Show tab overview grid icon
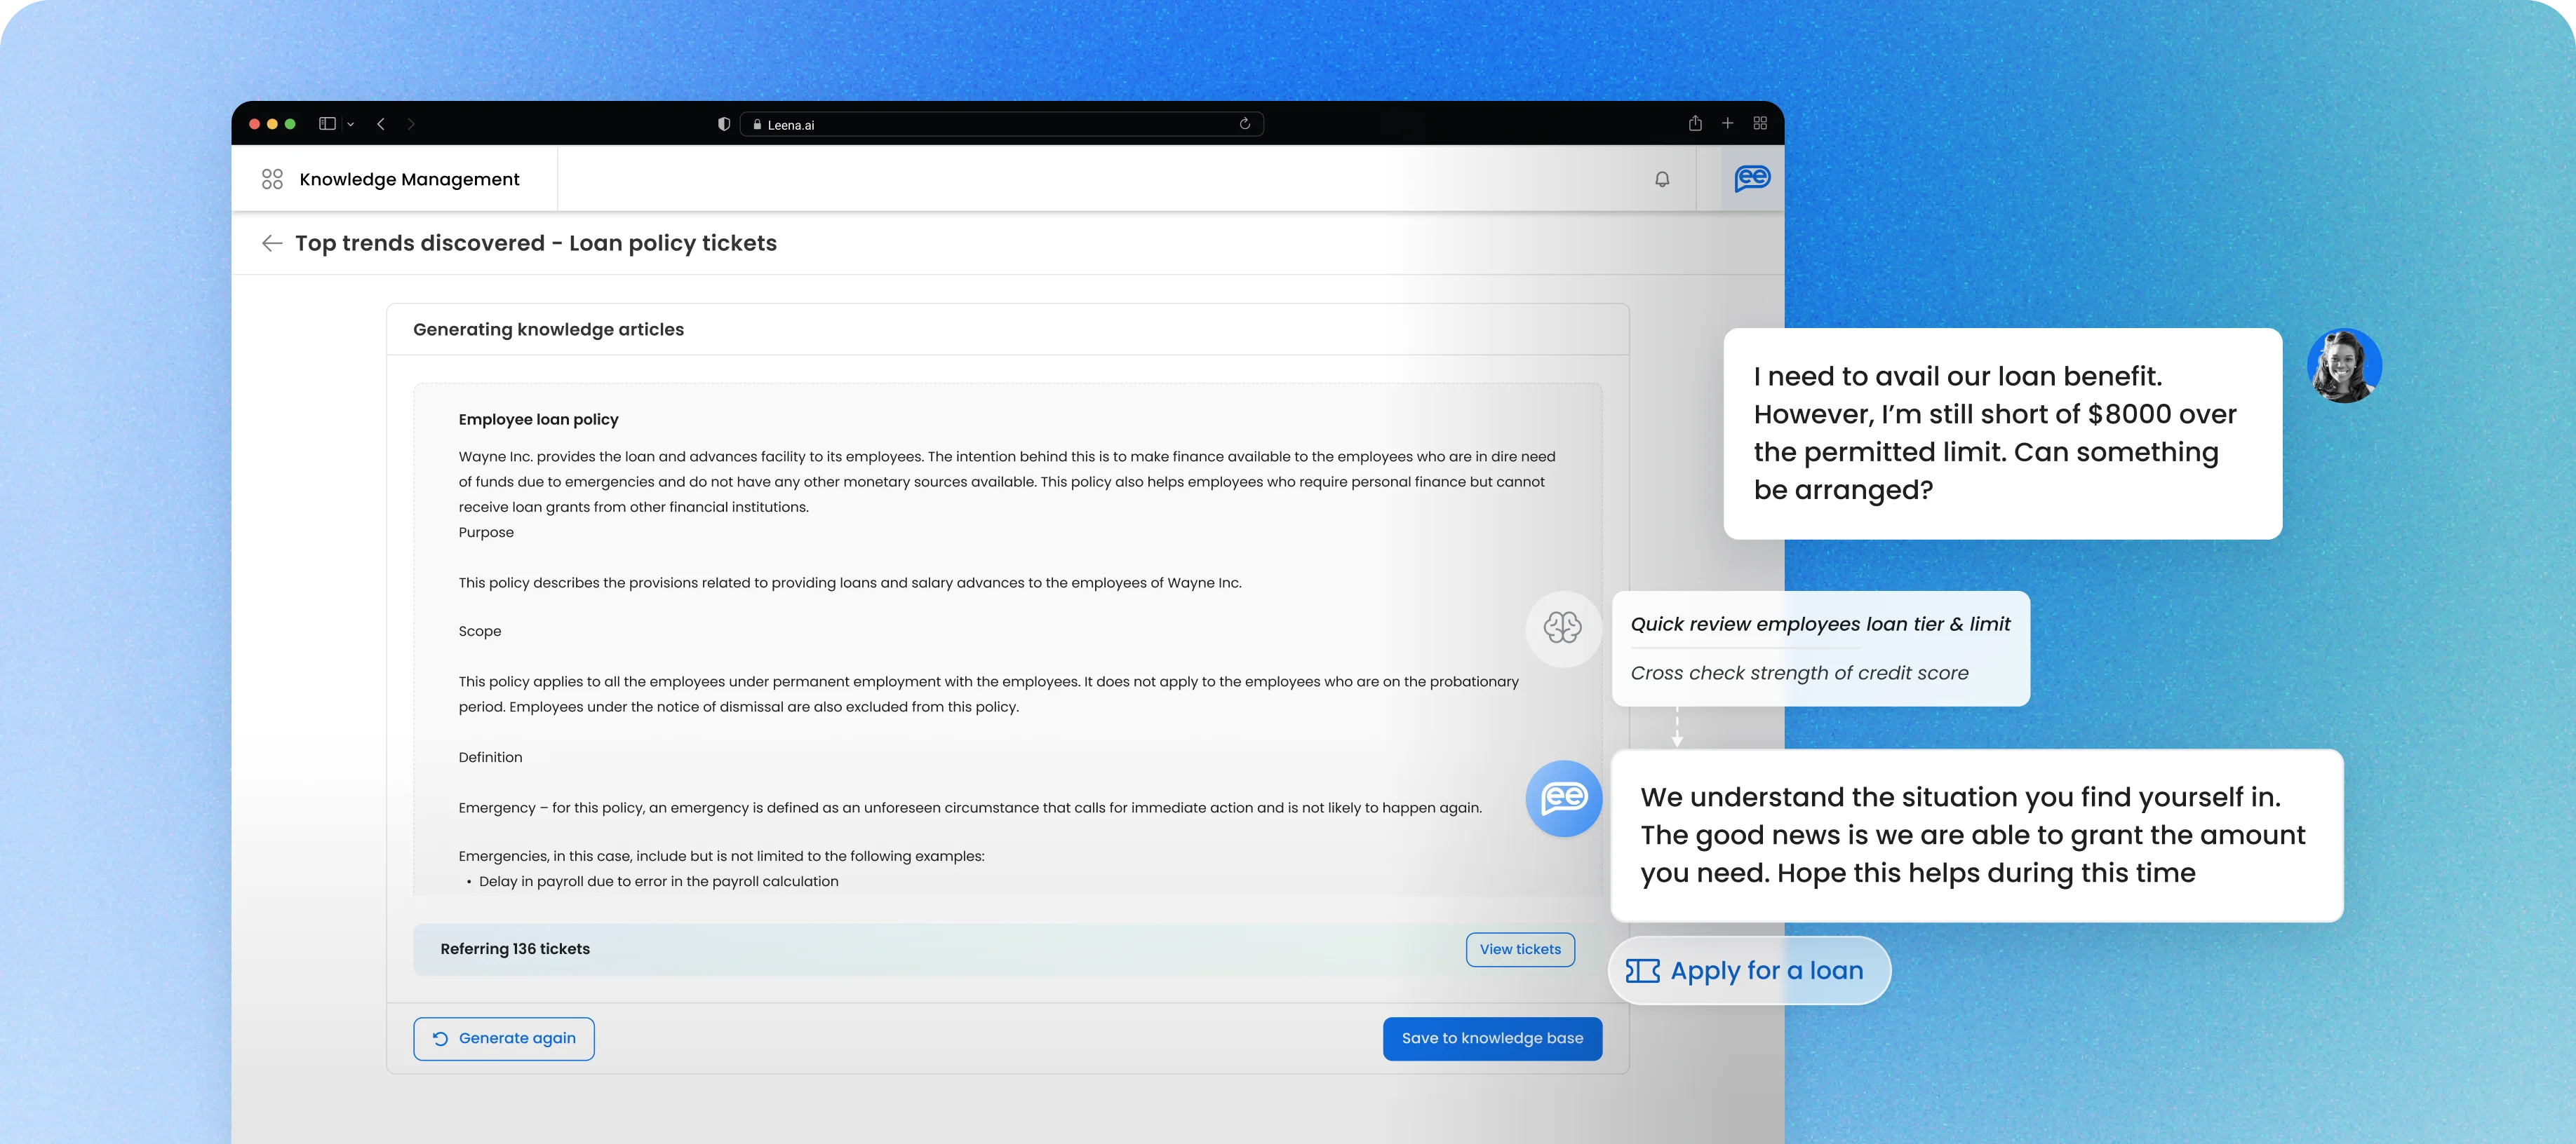The image size is (2576, 1144). (x=1760, y=123)
